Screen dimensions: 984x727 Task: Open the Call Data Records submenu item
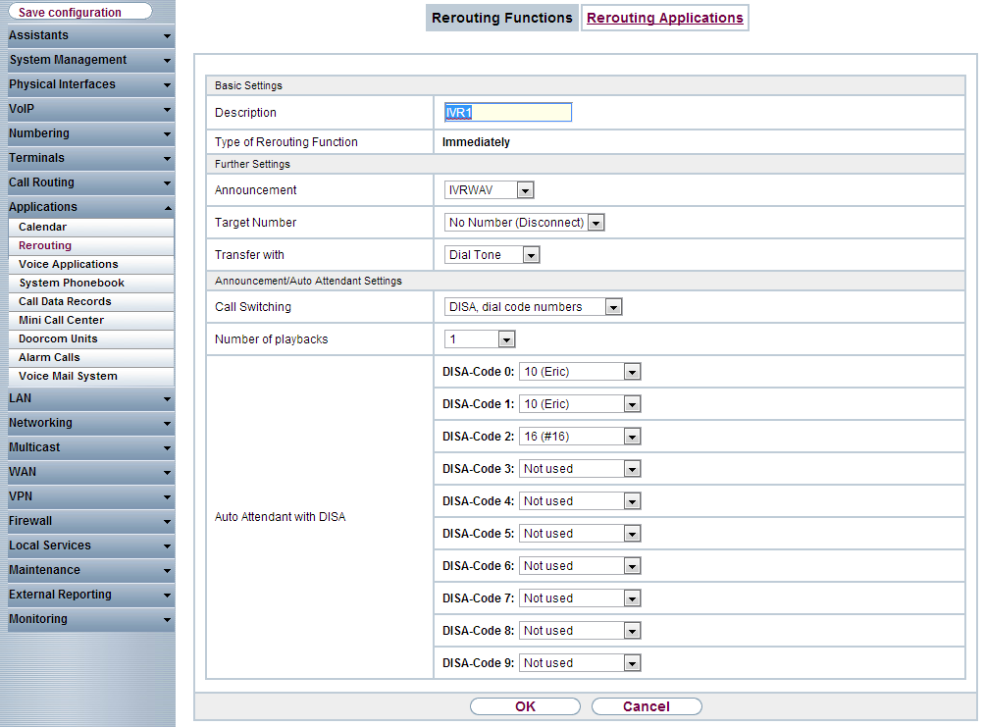tap(91, 302)
